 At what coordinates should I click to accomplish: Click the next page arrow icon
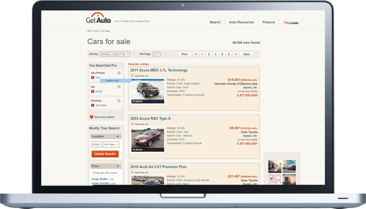tap(236, 54)
